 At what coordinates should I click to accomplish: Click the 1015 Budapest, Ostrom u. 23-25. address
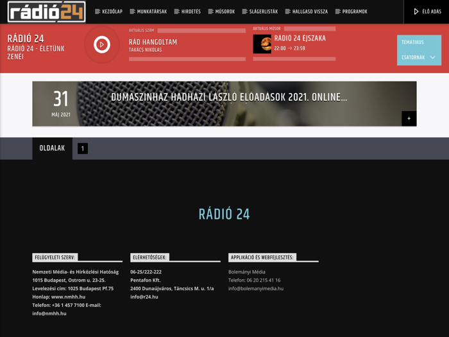click(69, 281)
